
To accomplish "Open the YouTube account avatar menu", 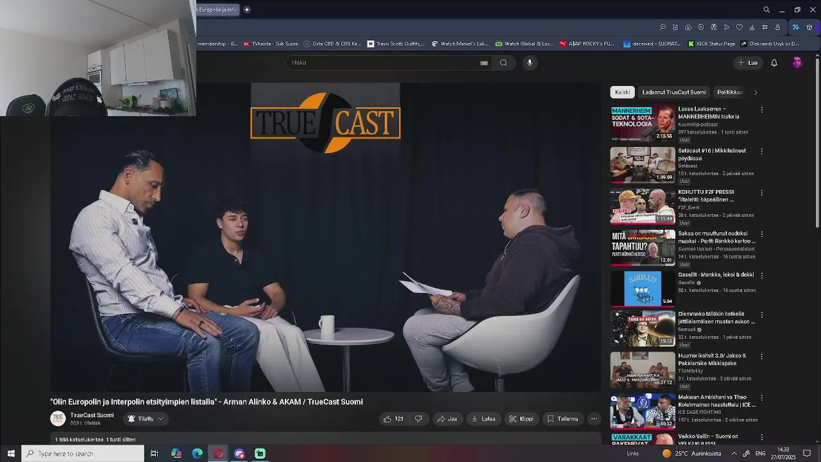I will (x=797, y=63).
